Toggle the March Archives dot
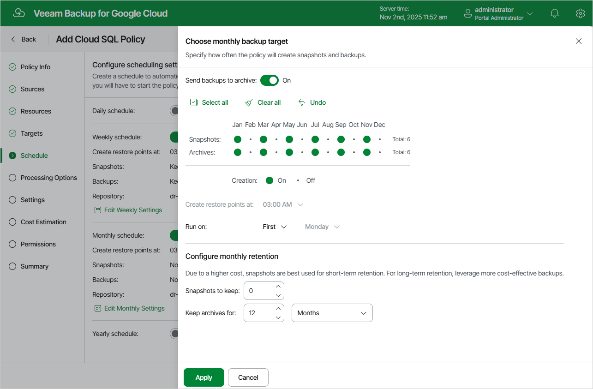The width and height of the screenshot is (593, 389). 264,152
